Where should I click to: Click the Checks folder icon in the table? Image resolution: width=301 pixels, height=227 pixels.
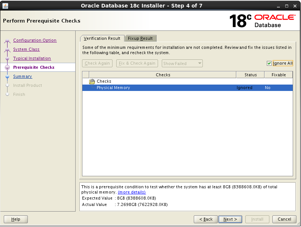(92, 82)
